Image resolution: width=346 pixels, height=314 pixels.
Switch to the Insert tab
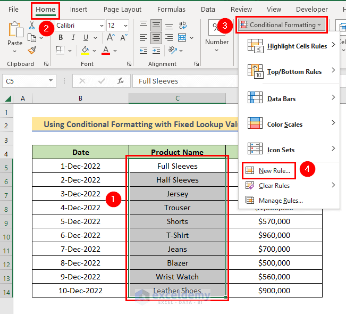pyautogui.click(x=79, y=9)
